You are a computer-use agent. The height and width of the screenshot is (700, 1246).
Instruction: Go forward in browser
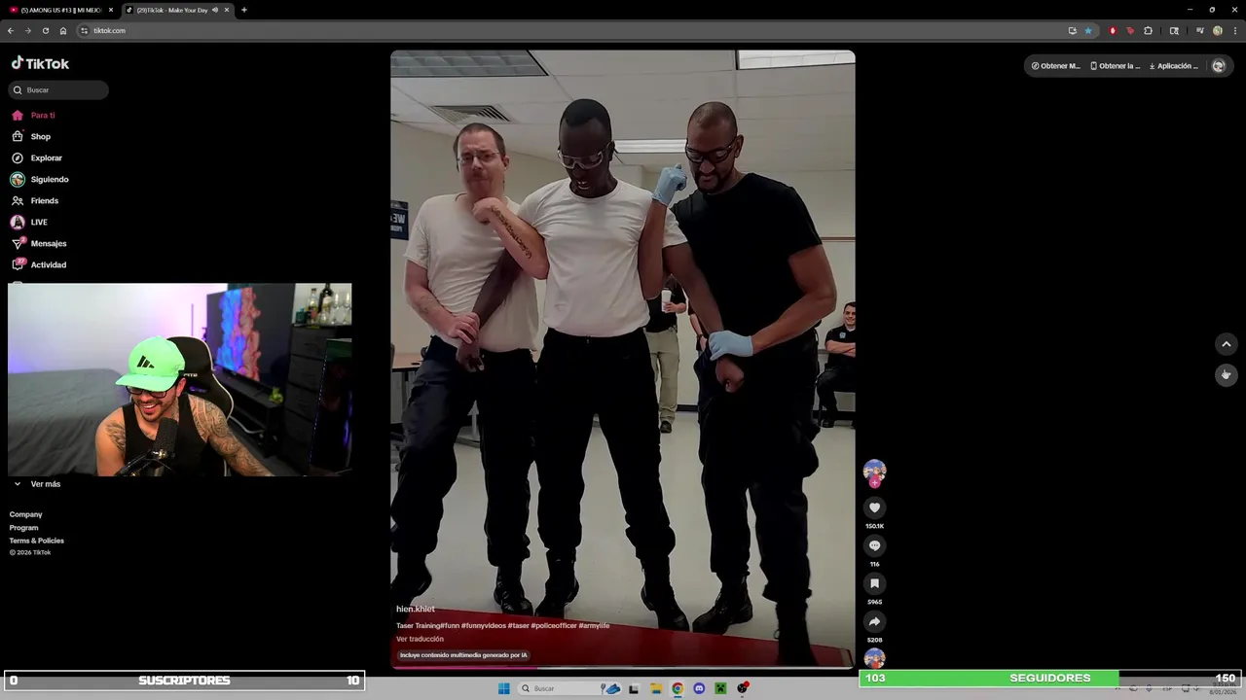coord(27,30)
